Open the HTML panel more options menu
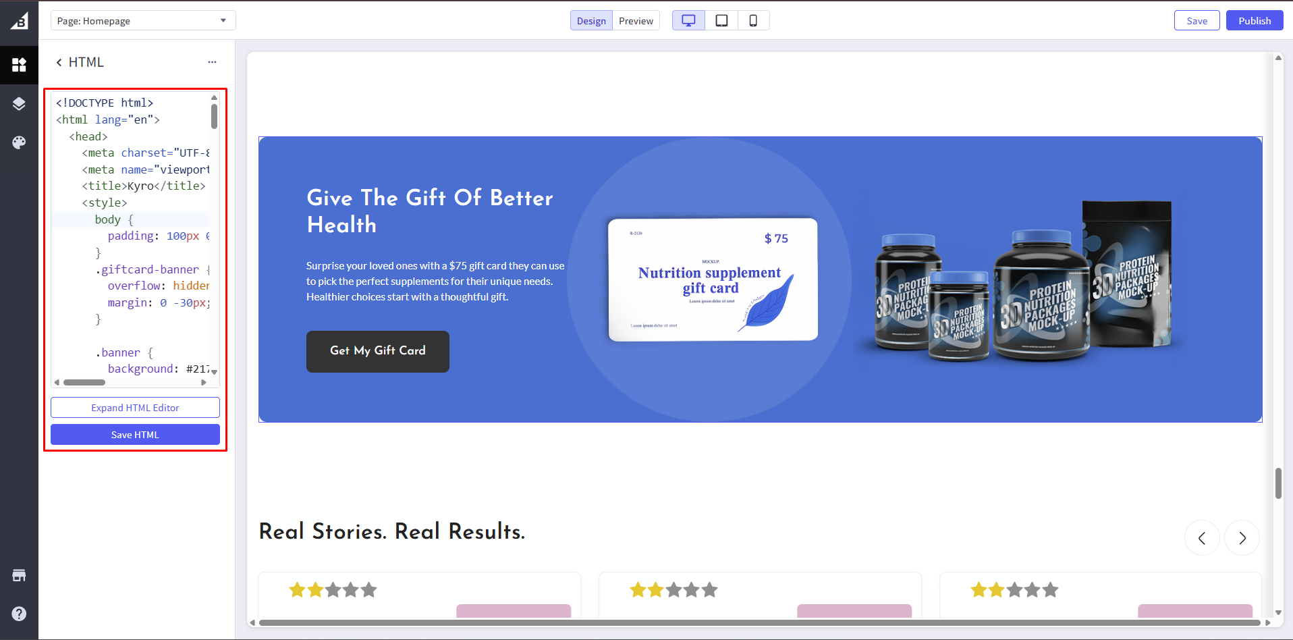 click(x=212, y=62)
